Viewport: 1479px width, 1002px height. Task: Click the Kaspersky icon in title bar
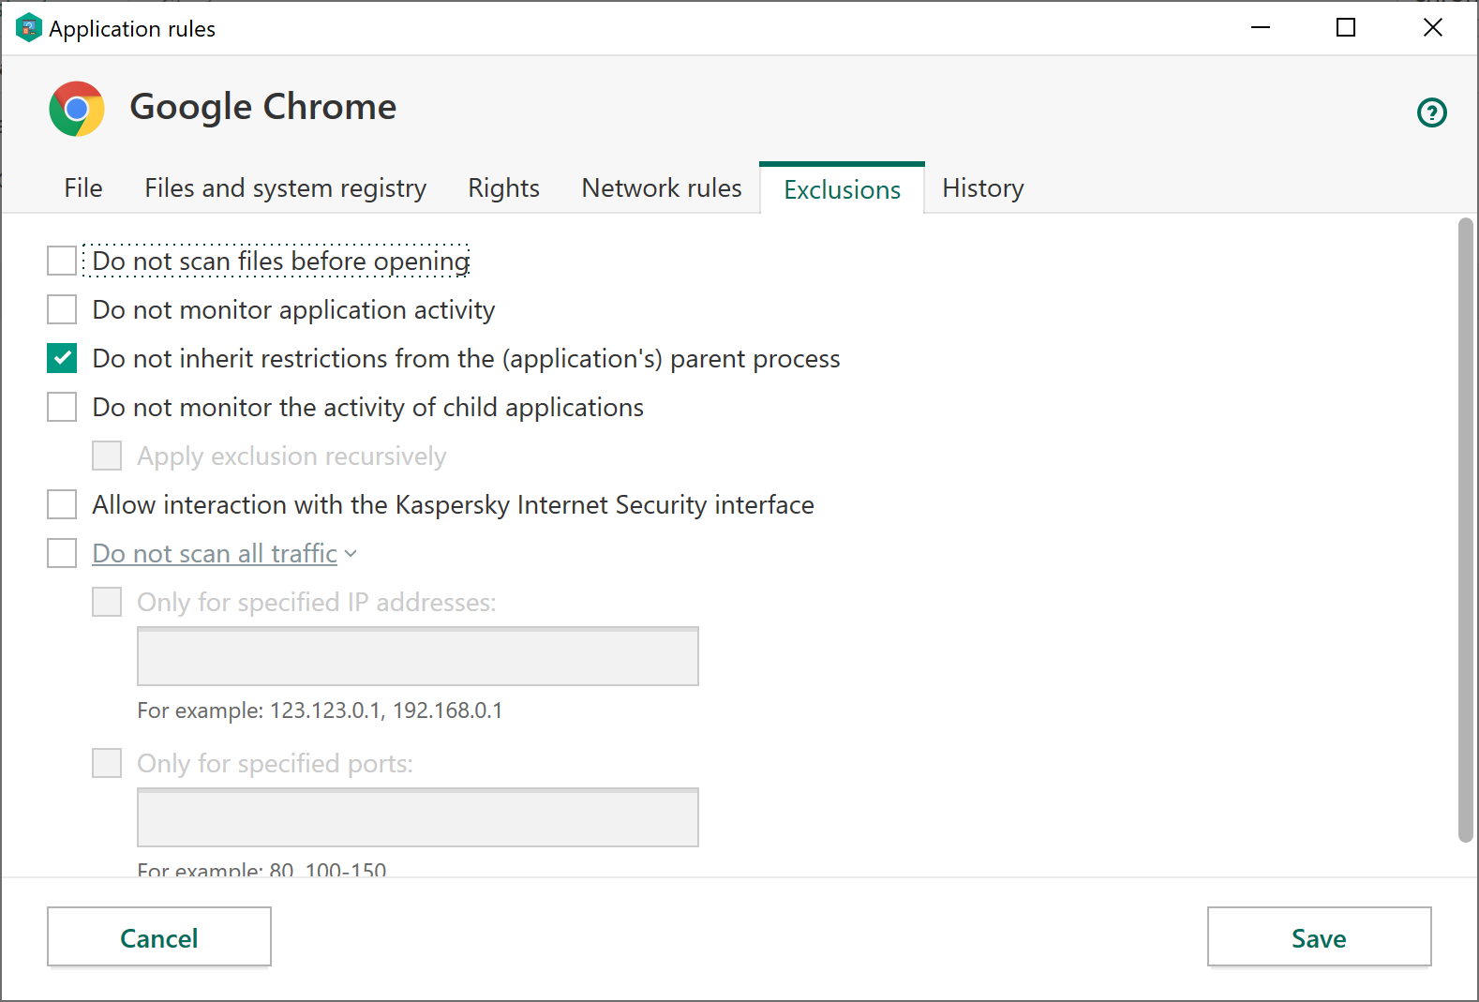pos(28,28)
